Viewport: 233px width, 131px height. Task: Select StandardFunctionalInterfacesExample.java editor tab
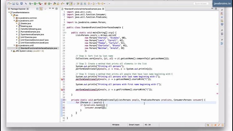click(83, 9)
